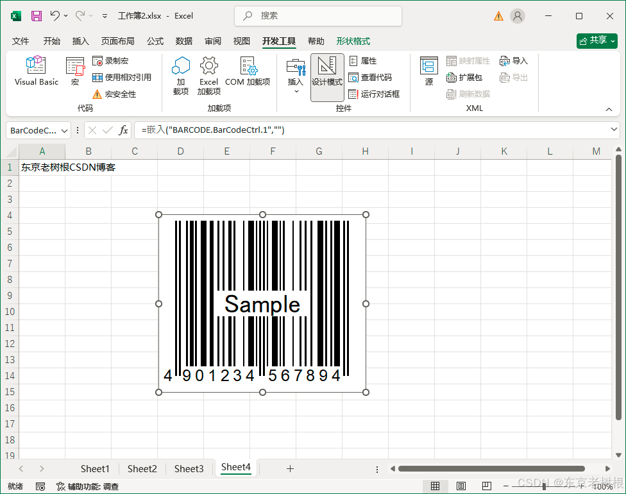Switch to the Data (数据) tab
The height and width of the screenshot is (494, 626).
coord(183,41)
